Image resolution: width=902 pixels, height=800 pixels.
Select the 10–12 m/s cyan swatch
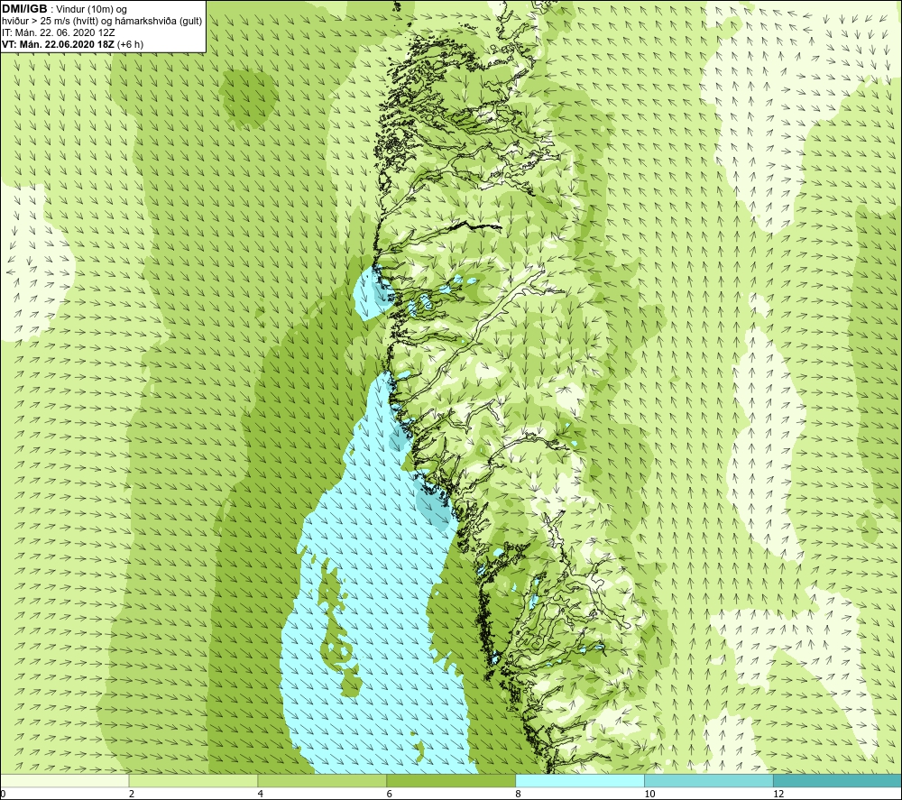pyautogui.click(x=709, y=780)
